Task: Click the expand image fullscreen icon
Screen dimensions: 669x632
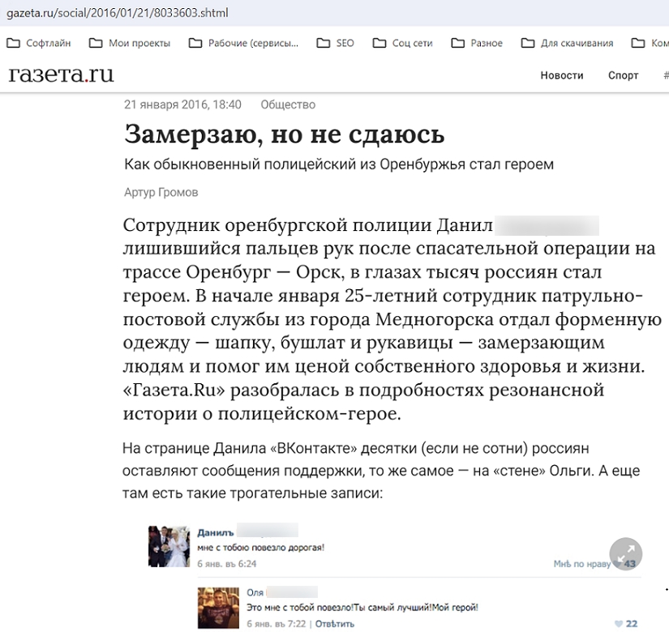Action: [x=625, y=555]
